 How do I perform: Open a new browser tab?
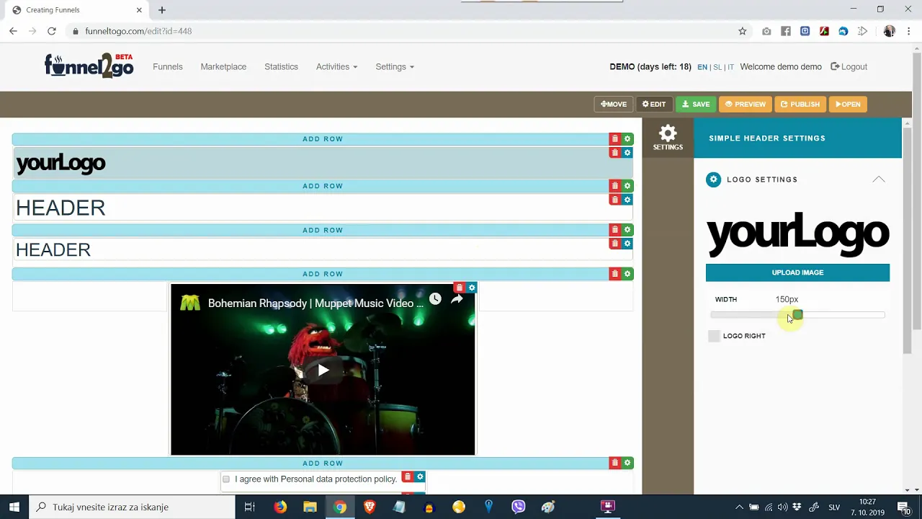click(x=162, y=10)
